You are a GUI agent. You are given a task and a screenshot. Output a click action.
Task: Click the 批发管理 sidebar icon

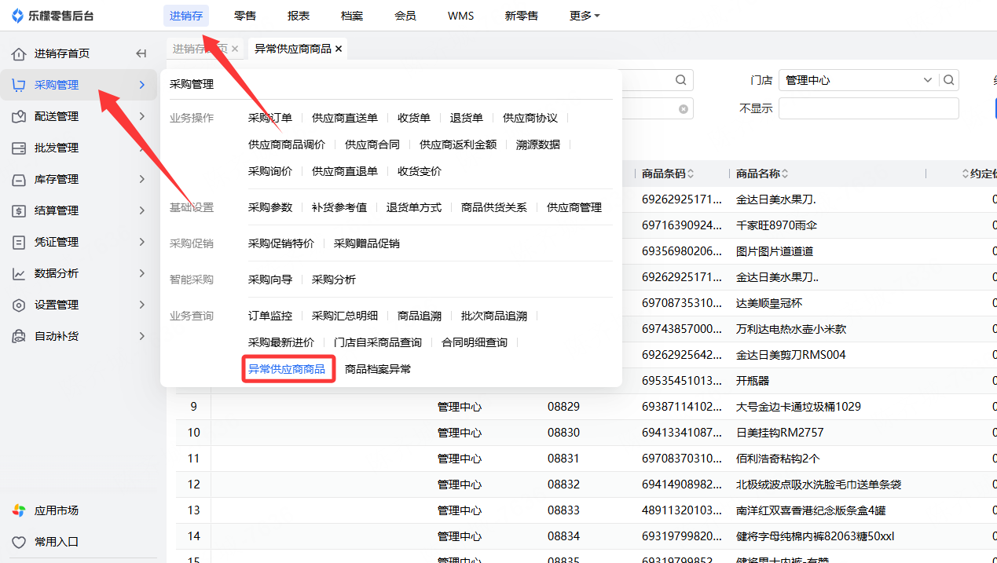[x=19, y=148]
